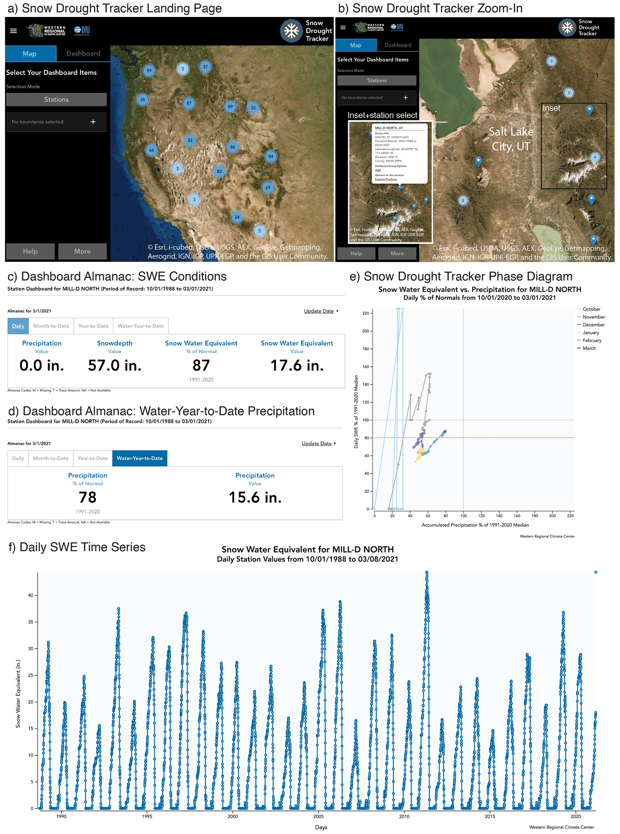Click December color swatch in legend
Image resolution: width=620 pixels, height=834 pixels.
point(579,325)
